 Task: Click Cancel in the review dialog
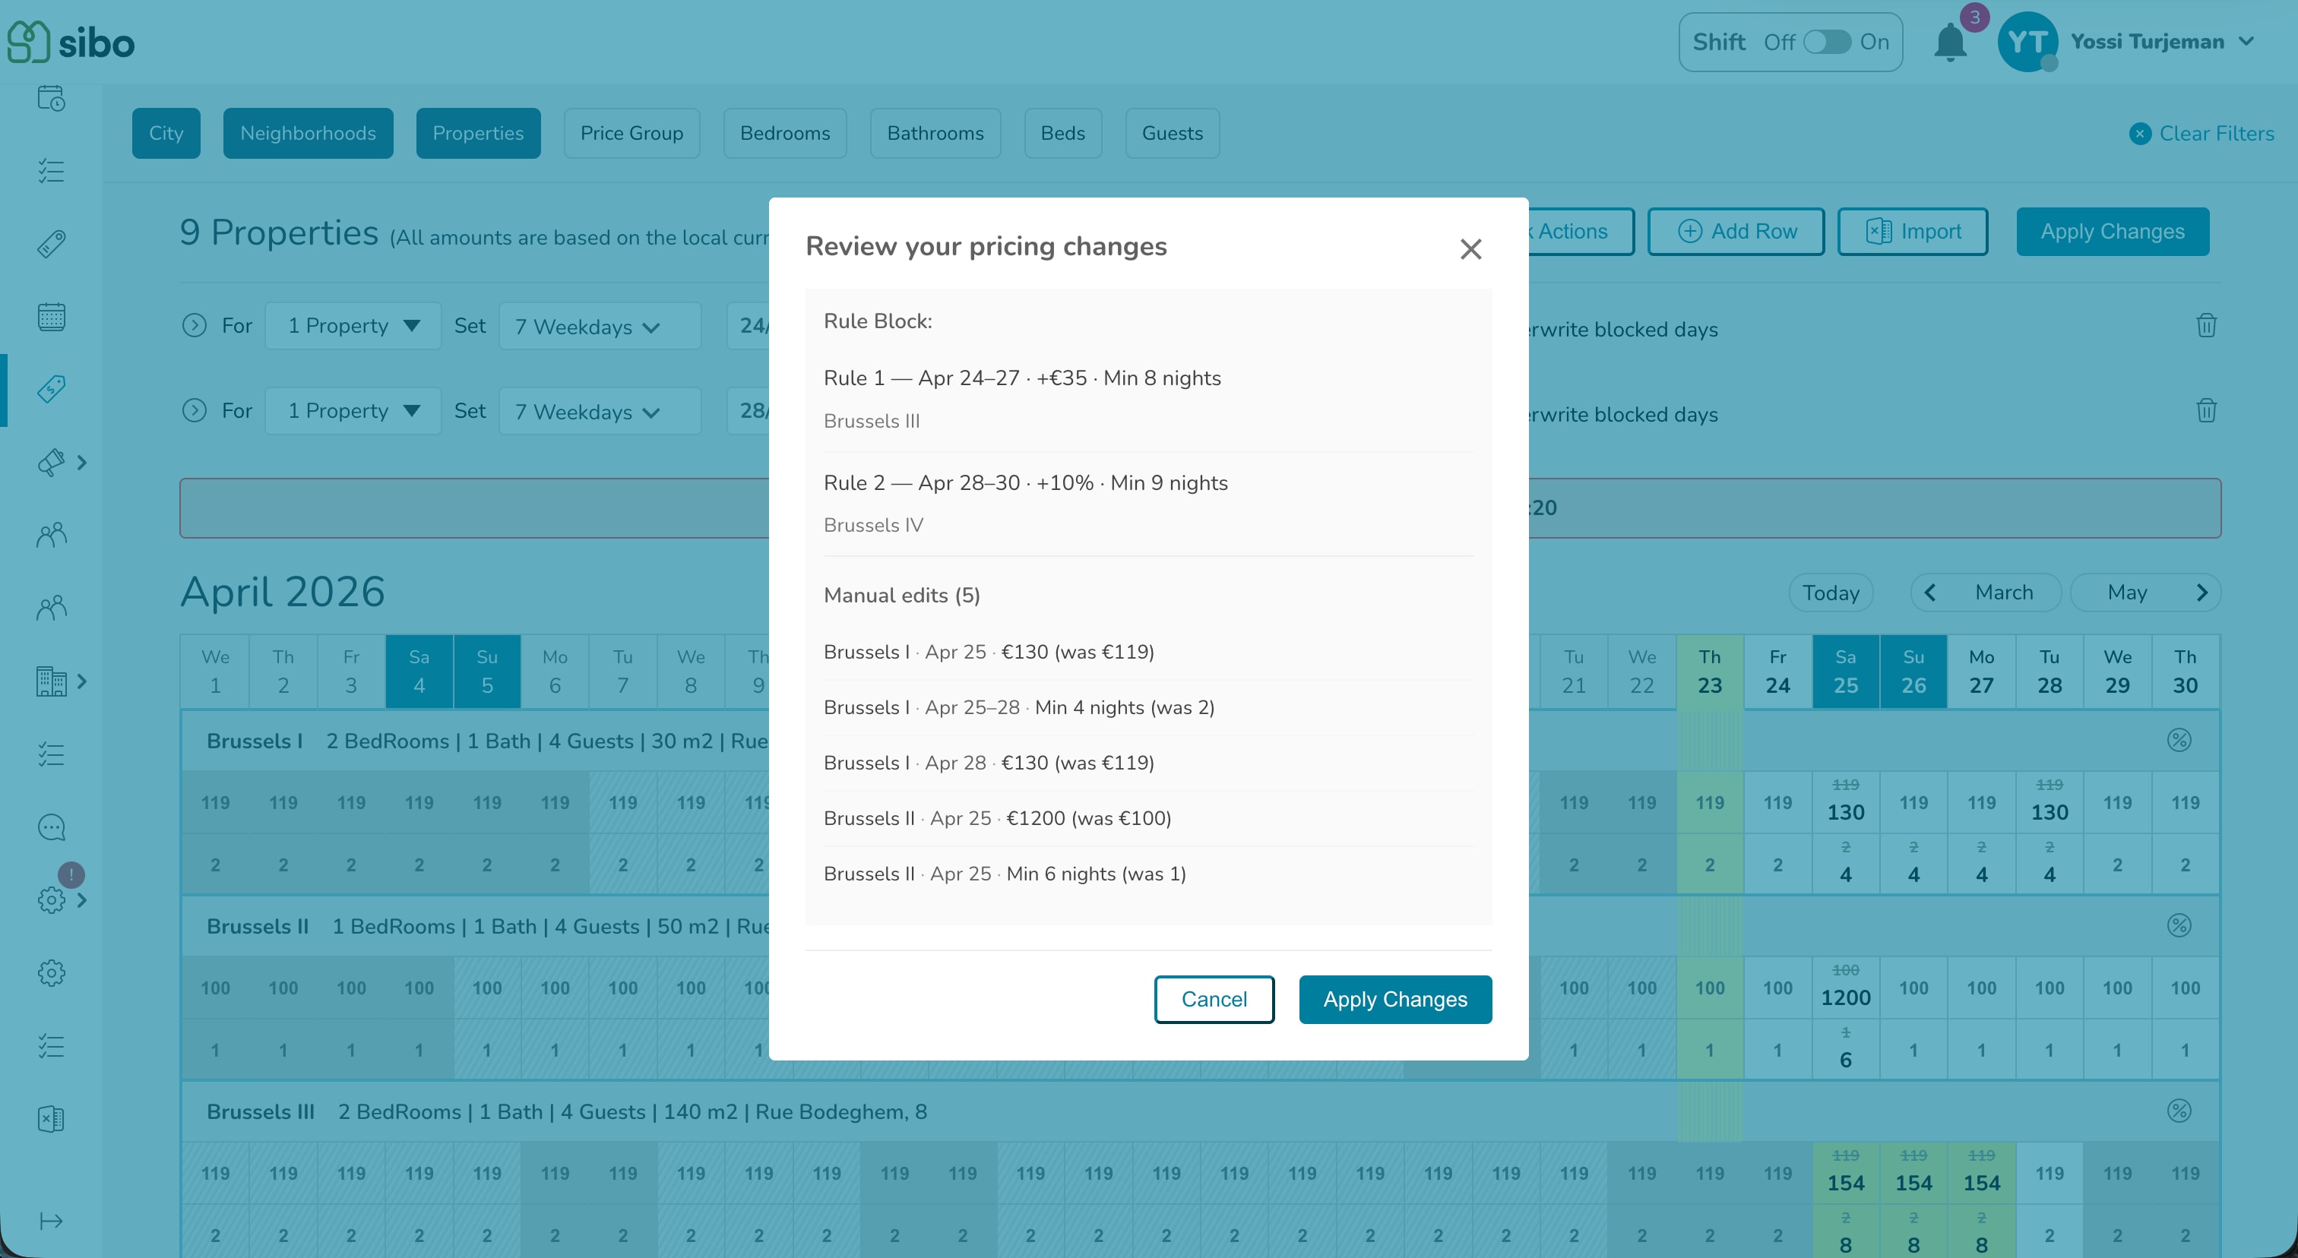coord(1214,1000)
